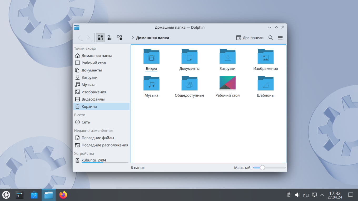Open the clock showing 17:32
Viewport: 358px width, 201px height.
coord(335,195)
